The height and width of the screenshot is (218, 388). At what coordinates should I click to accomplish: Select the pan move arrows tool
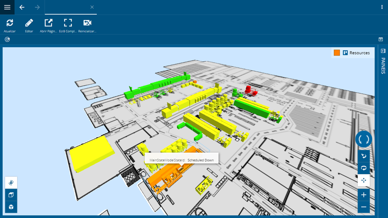click(x=364, y=180)
